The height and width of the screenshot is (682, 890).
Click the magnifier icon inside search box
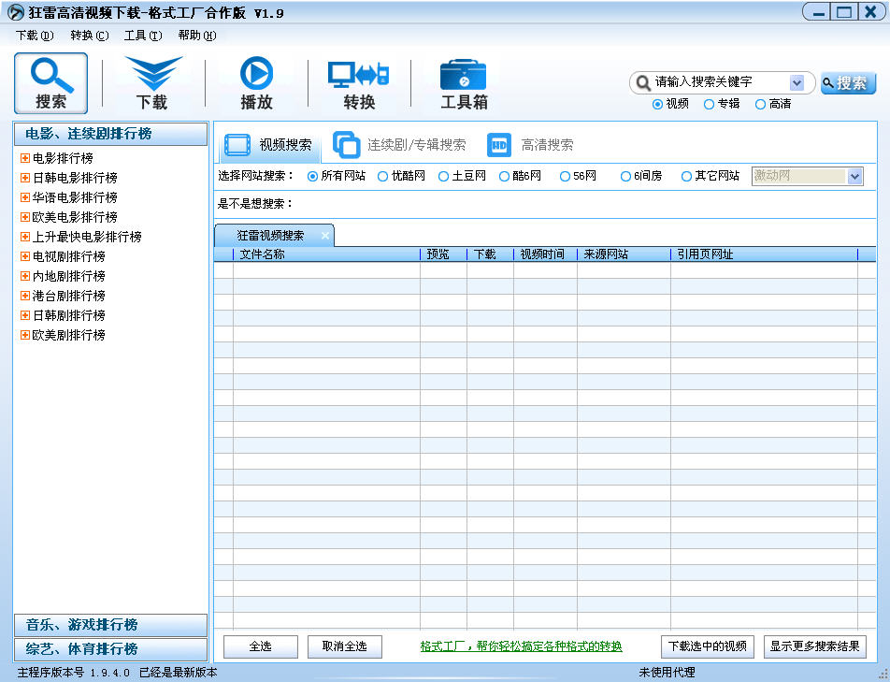click(642, 83)
